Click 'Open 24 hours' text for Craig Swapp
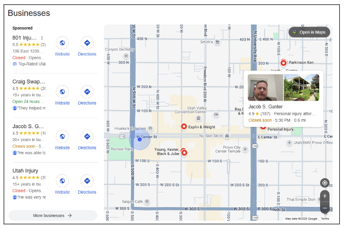The height and width of the screenshot is (228, 345). [x=26, y=102]
